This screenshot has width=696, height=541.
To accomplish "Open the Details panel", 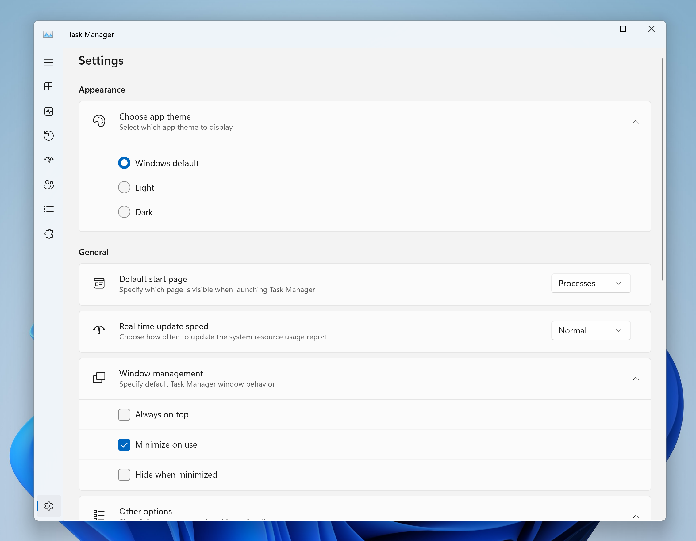I will [x=48, y=209].
